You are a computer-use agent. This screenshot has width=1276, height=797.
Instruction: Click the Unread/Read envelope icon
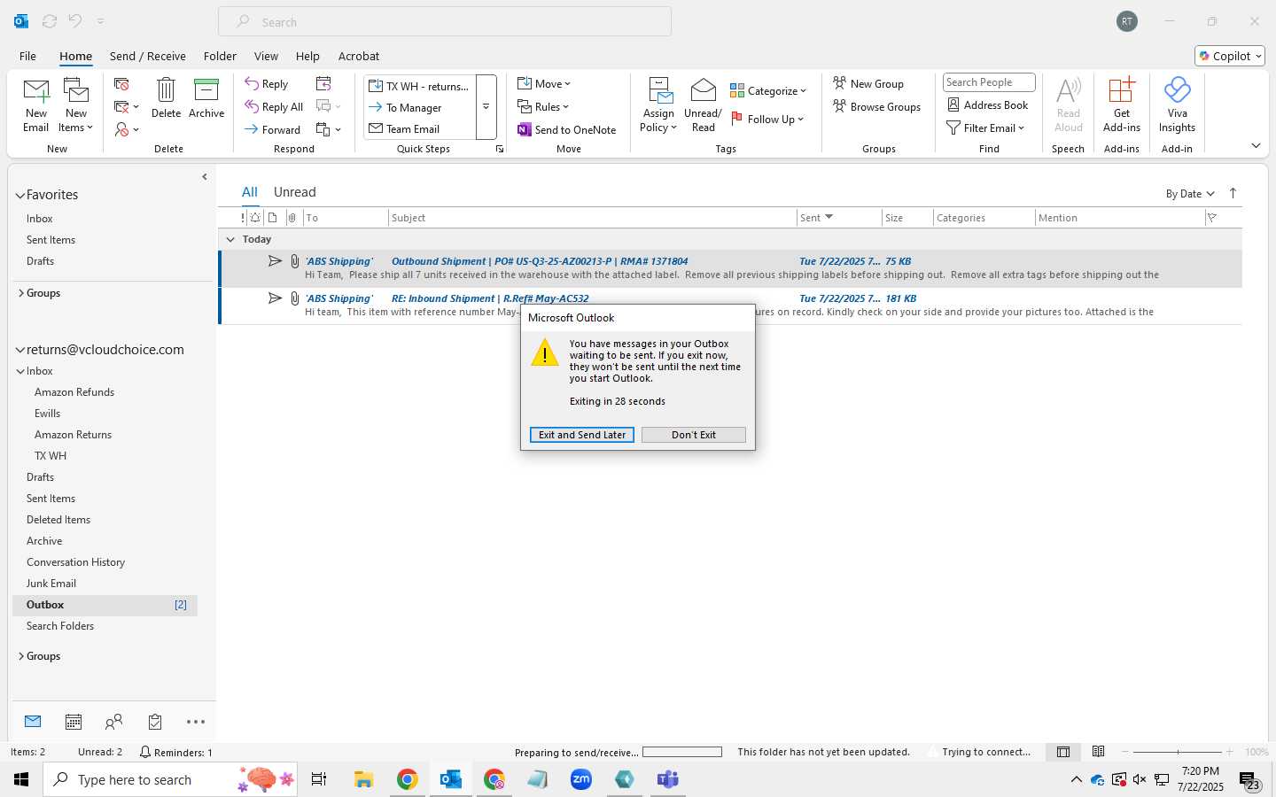pyautogui.click(x=703, y=89)
